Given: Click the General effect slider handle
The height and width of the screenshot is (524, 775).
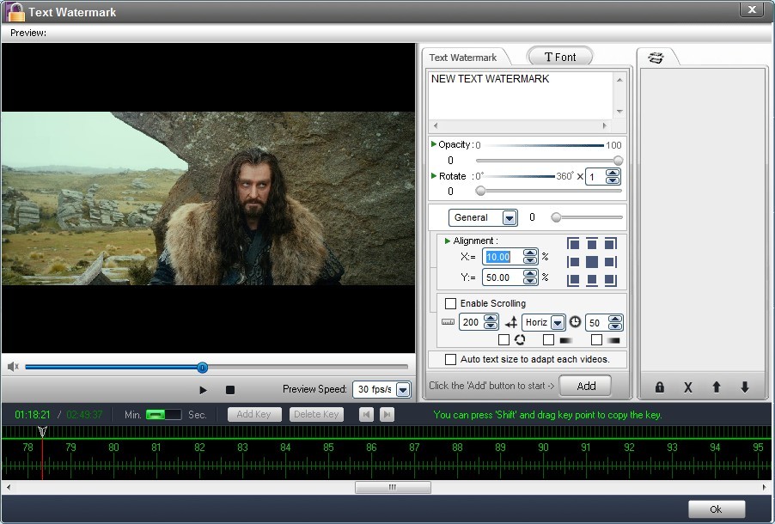Looking at the screenshot, I should pos(556,217).
